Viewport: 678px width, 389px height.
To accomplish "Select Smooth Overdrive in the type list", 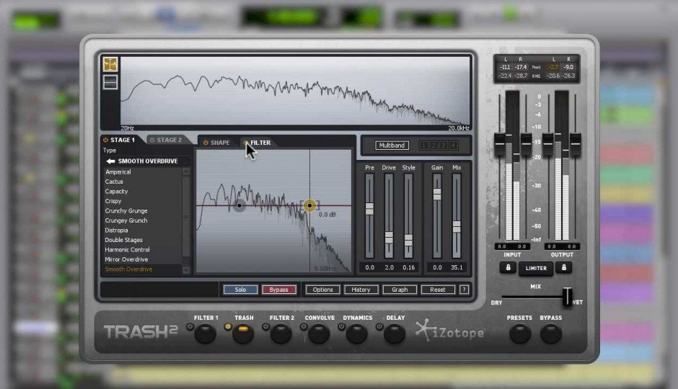I will point(129,269).
